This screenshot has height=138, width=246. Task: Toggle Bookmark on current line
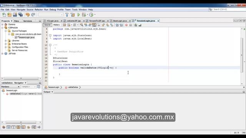click(112, 25)
